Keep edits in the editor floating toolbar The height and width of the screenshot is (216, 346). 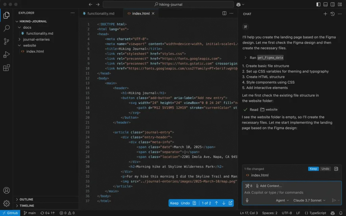(174, 203)
